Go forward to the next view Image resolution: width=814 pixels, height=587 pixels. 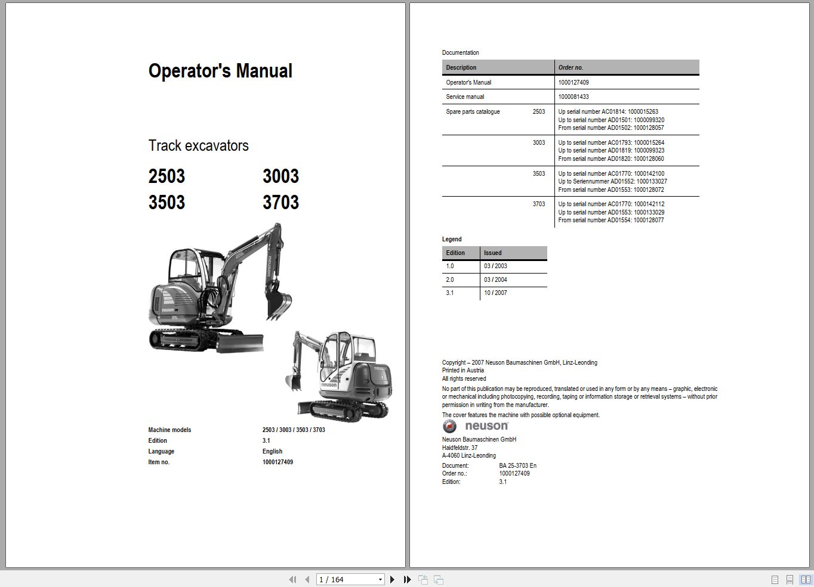click(x=438, y=579)
